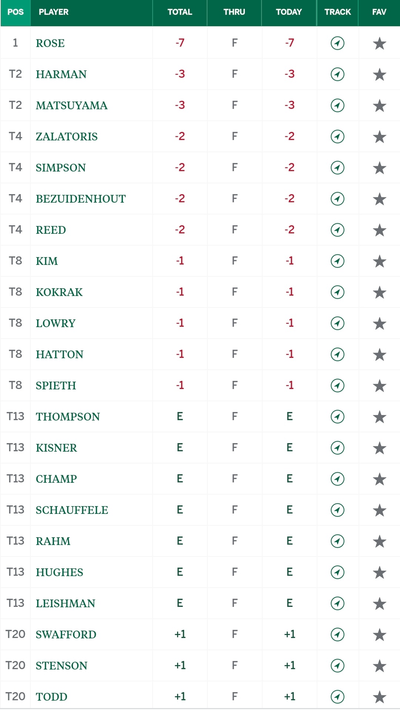The image size is (400, 711).
Task: Select the TODAY column header
Action: (289, 12)
